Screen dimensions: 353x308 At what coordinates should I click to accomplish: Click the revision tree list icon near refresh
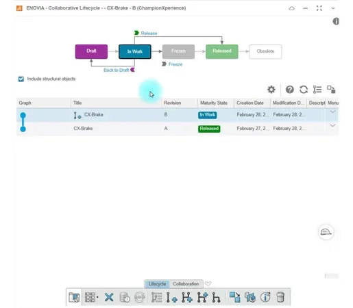click(317, 90)
